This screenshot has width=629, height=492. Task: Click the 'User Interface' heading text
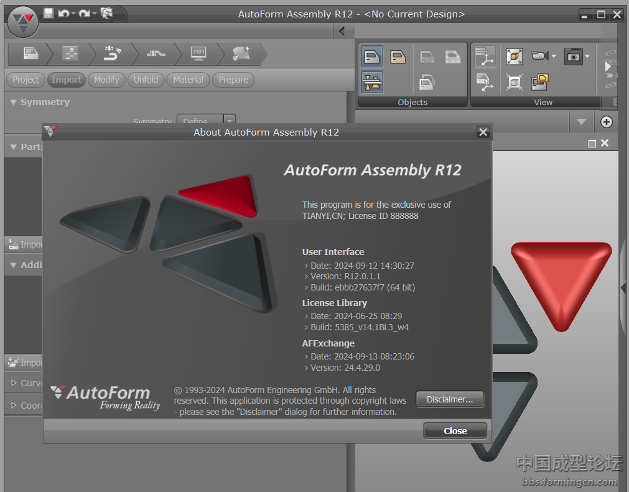click(333, 252)
